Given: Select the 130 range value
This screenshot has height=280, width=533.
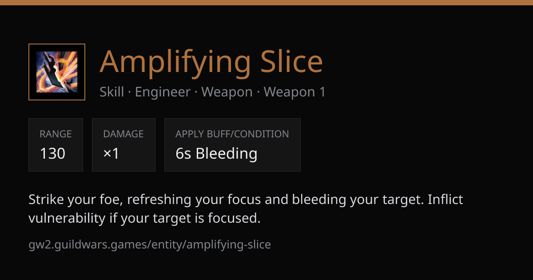Looking at the screenshot, I should 52,153.
